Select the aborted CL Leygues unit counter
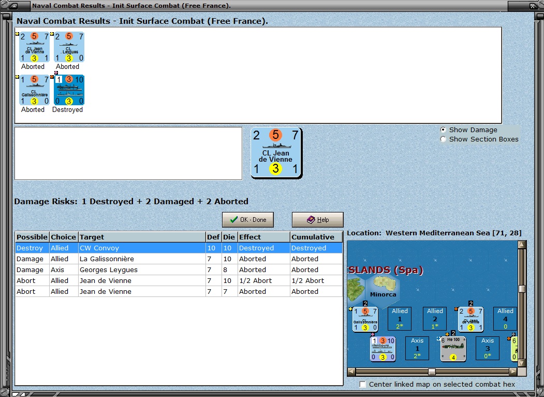Image resolution: width=544 pixels, height=397 pixels. tap(69, 47)
